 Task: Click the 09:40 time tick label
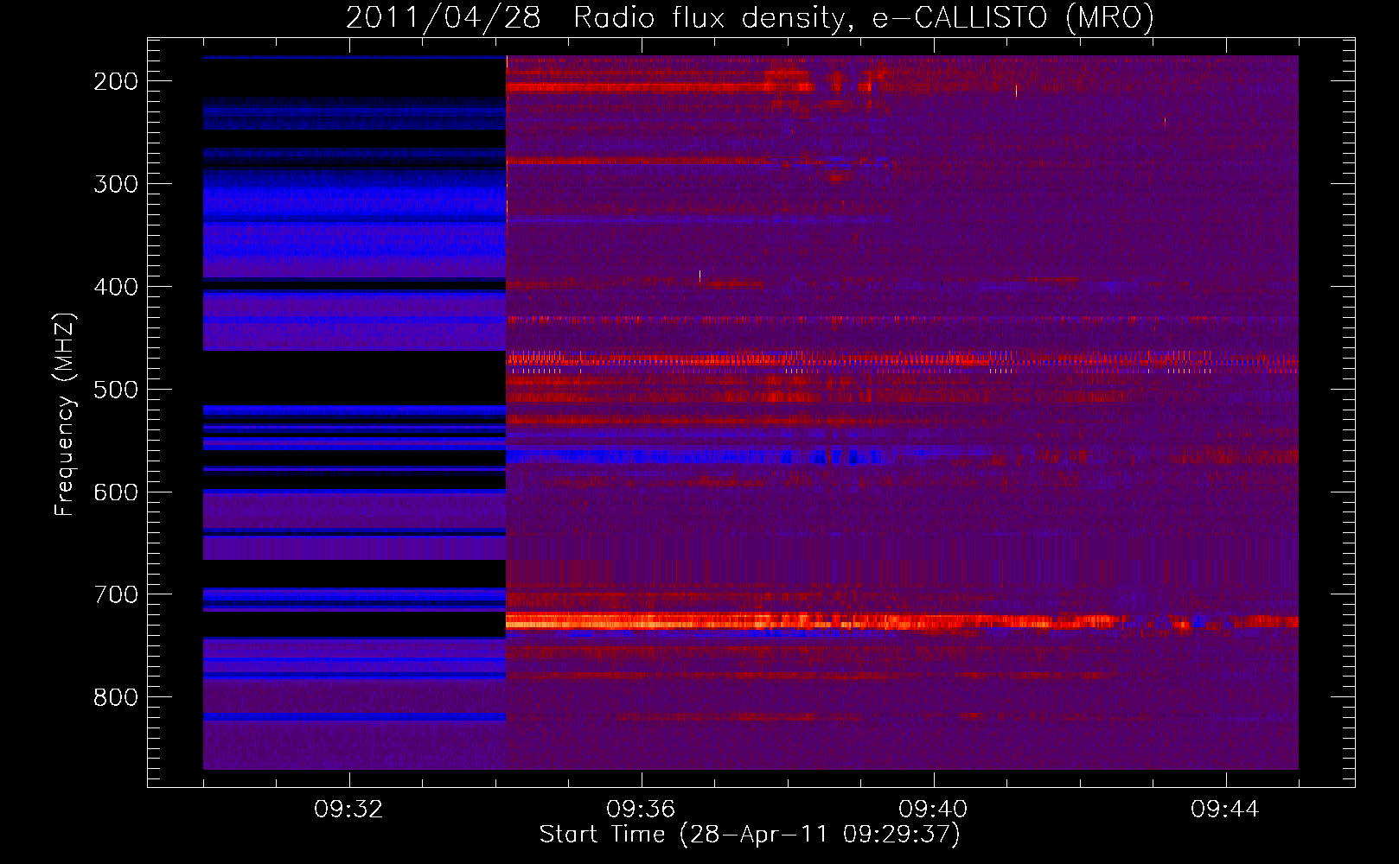coord(933,810)
